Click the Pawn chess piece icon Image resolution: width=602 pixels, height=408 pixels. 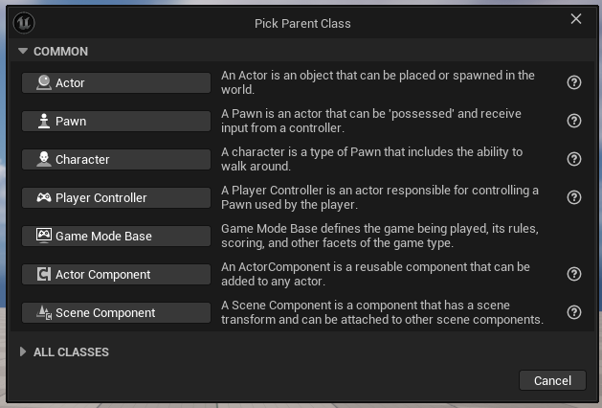pyautogui.click(x=44, y=121)
